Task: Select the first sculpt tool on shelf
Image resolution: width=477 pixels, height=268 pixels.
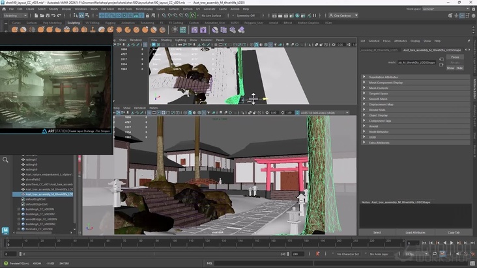Action: coord(14,30)
